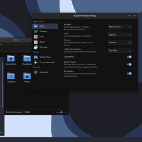
Task: Click the 'Widgets' setting heading
Action: click(x=67, y=24)
